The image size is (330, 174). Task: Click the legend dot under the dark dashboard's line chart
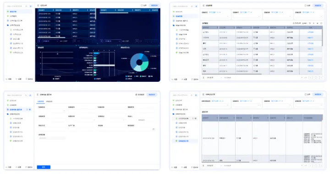click(x=54, y=79)
